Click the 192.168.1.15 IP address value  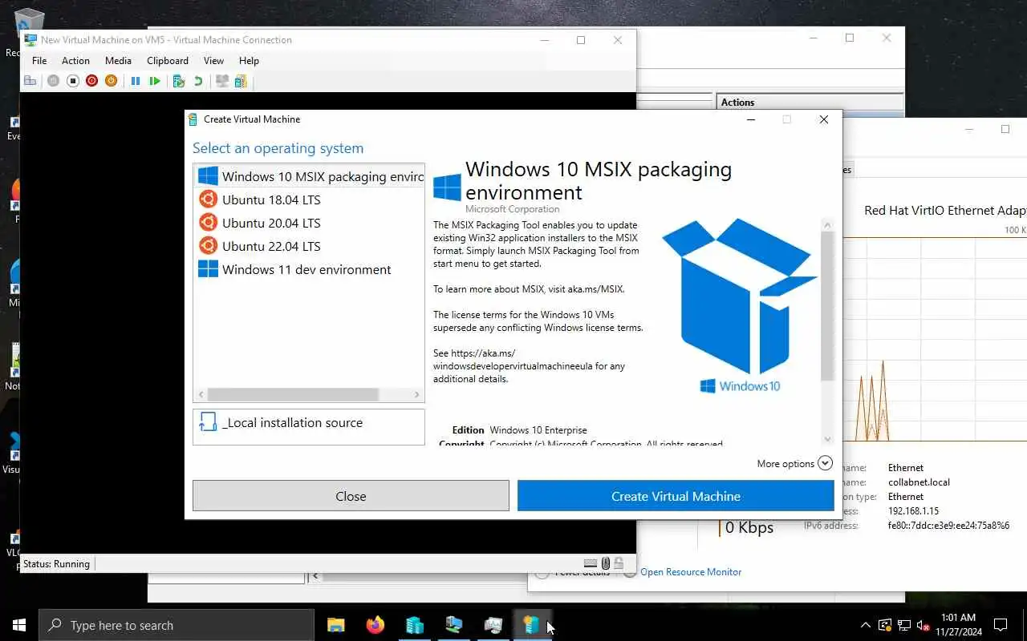(x=913, y=511)
